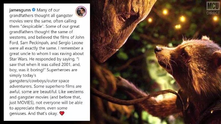Open the jamesgunn username link
The image size is (221, 124).
click(20, 10)
